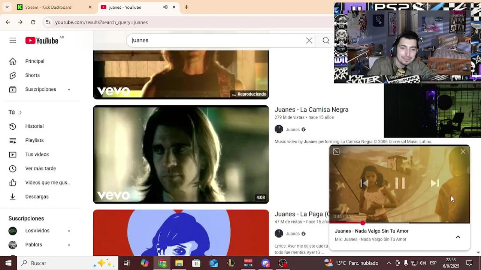Open the volume control in tray

click(423, 263)
